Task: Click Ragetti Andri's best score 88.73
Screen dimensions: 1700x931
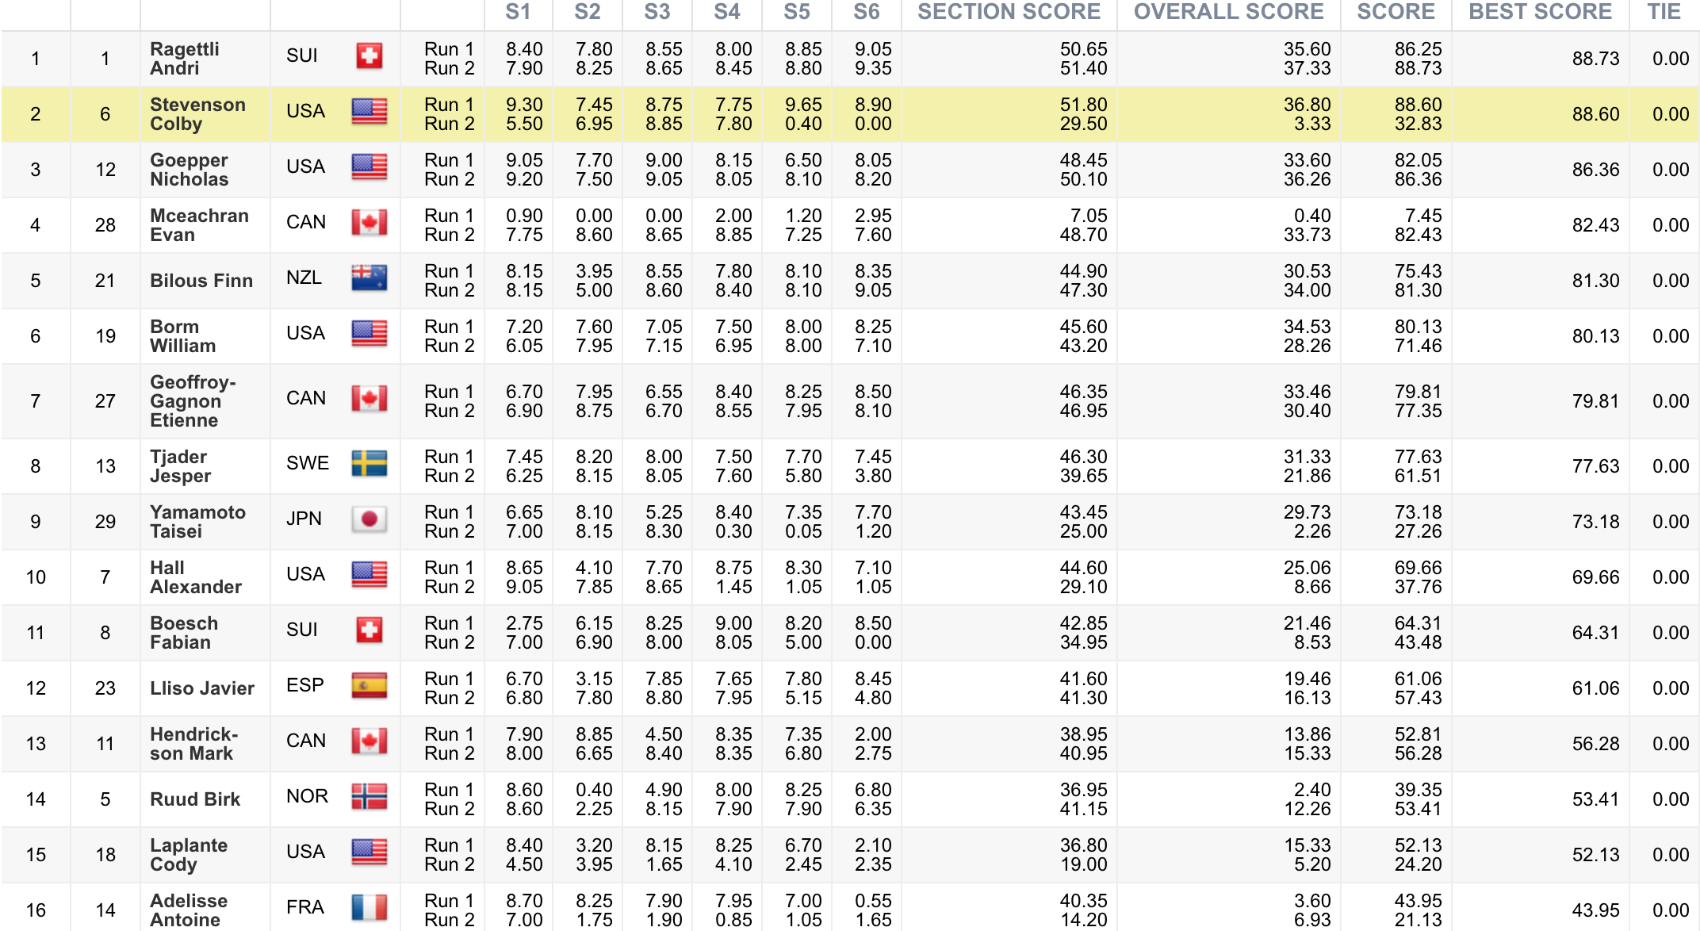Action: 1595,59
